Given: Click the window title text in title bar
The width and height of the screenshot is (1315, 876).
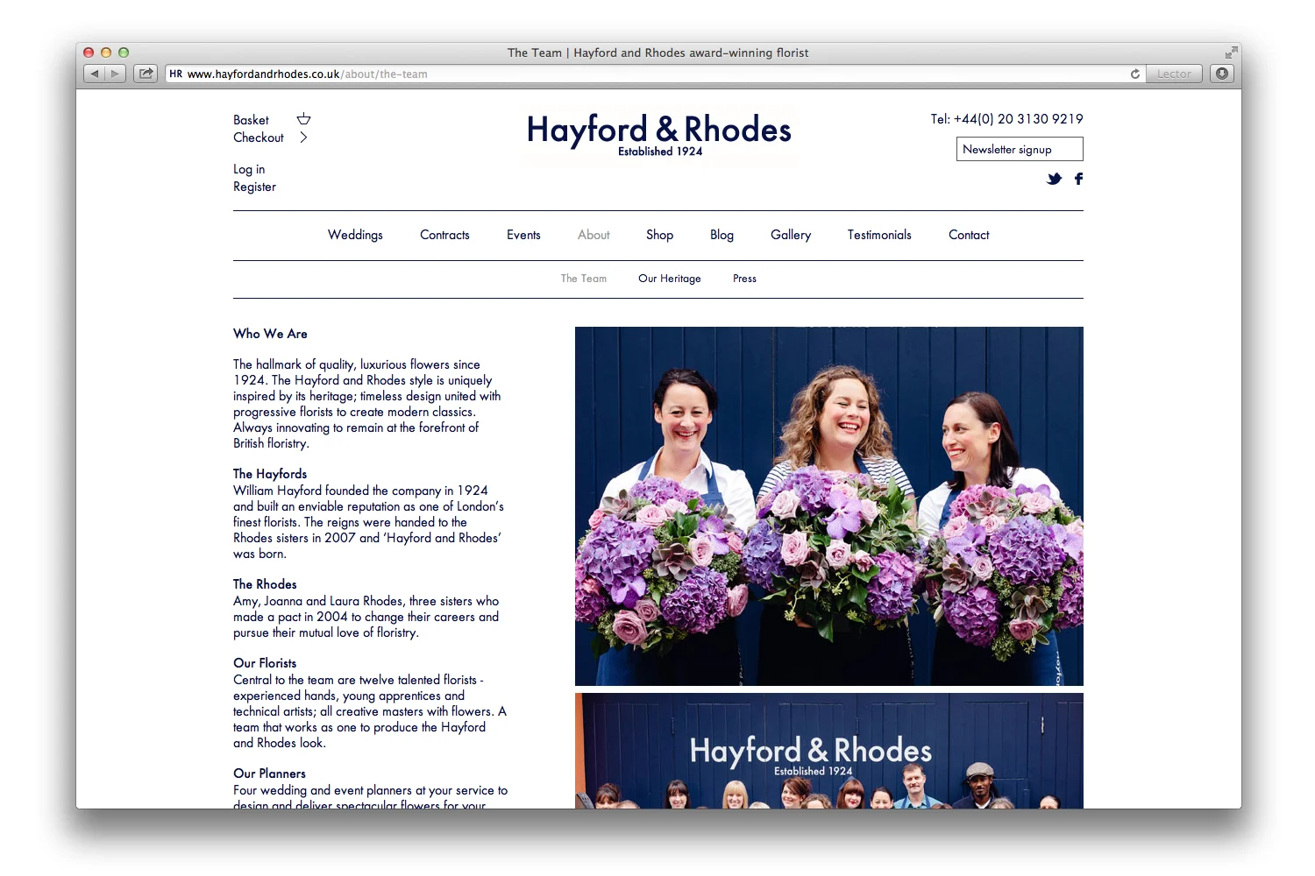Looking at the screenshot, I should 658,53.
